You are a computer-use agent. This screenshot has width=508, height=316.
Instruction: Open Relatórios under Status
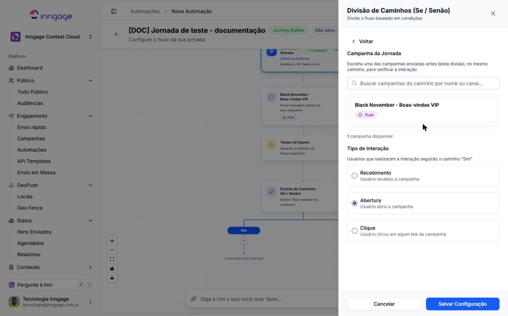coord(29,254)
